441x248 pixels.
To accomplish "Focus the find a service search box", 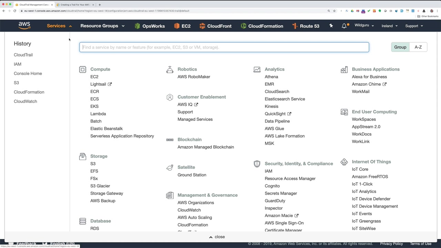I will click(x=224, y=47).
